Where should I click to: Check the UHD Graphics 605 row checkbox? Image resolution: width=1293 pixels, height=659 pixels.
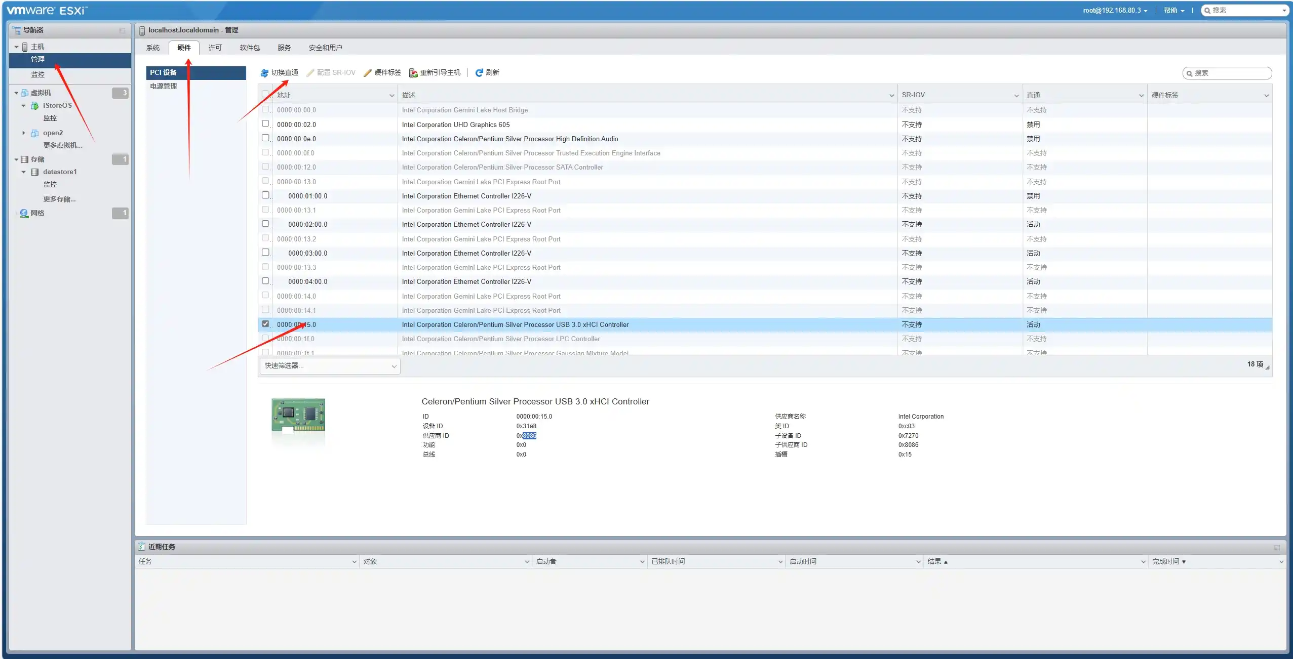[x=265, y=123]
